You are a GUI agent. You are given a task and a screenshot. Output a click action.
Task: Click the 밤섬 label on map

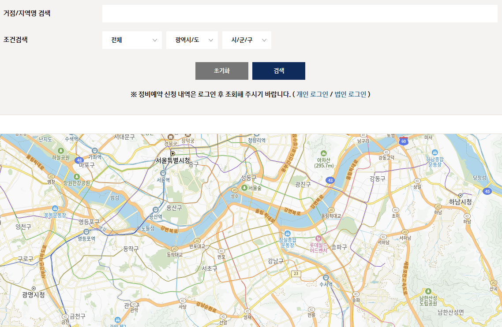pyautogui.click(x=115, y=197)
